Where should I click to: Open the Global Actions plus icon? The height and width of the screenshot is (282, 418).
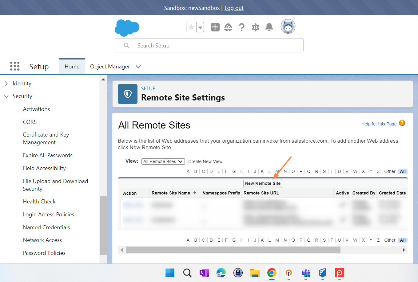pos(215,27)
